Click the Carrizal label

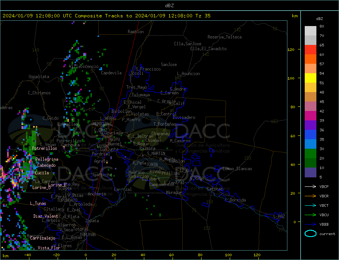(123, 189)
